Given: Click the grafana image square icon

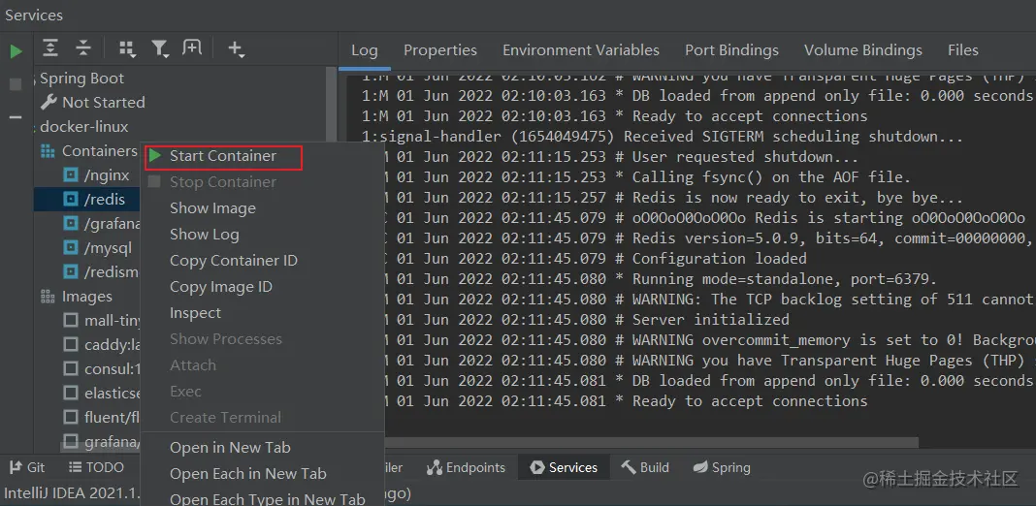Looking at the screenshot, I should [71, 441].
